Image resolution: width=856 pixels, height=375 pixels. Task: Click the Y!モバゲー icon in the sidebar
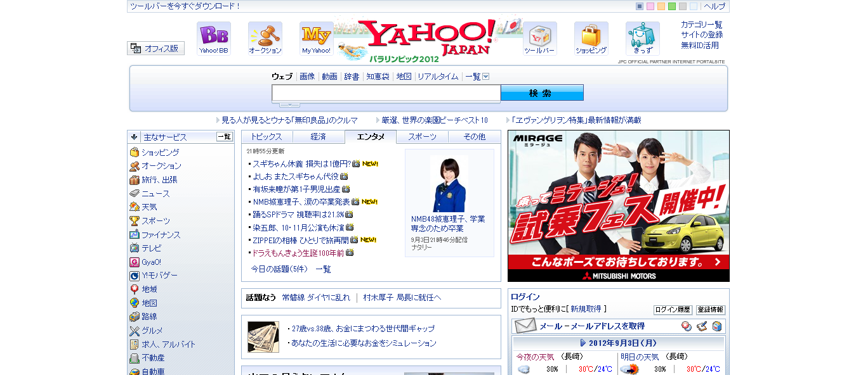pos(135,276)
